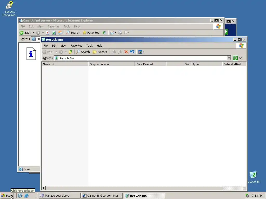
Task: Click the horizontal scrollbar thumb in Recycle Bin
Action: coord(134,188)
